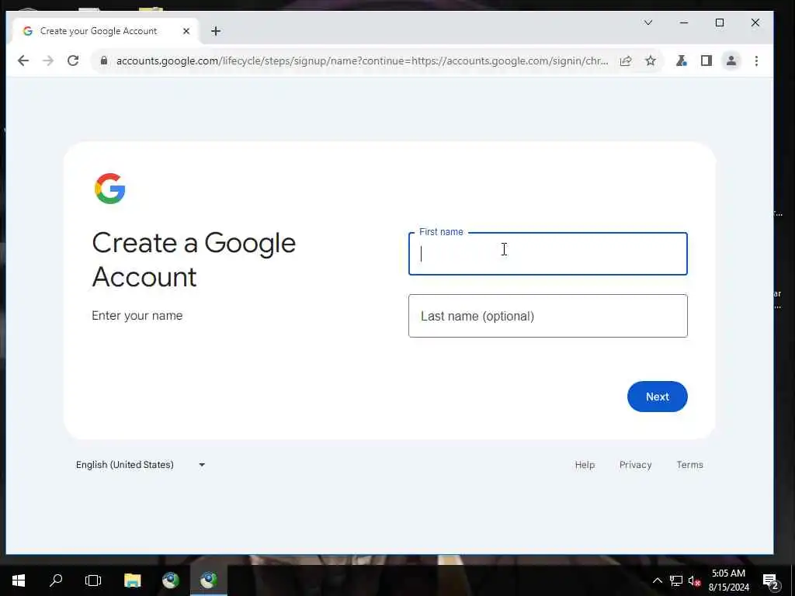Show hidden system tray icons

coord(657,580)
